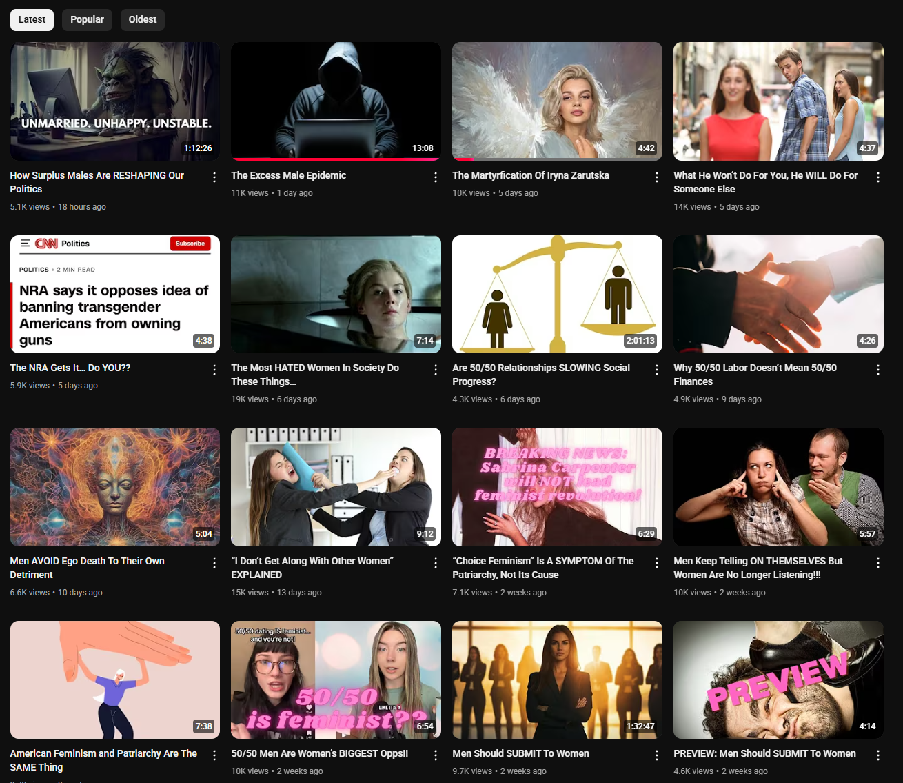
Task: Open more actions for American Feminism and Patriarchy
Action: 214,755
